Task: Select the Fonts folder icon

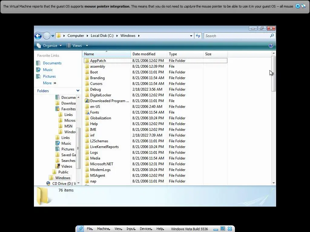Action: pos(87,112)
